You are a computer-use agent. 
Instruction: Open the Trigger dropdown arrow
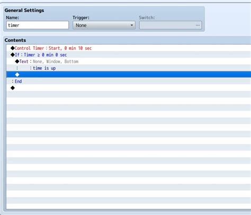tap(132, 25)
